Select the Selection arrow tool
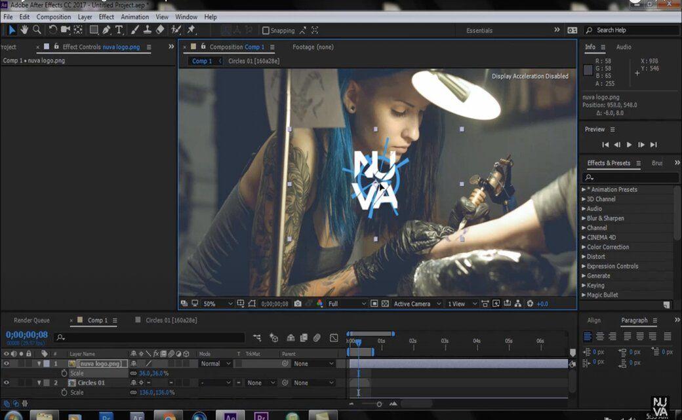The width and height of the screenshot is (682, 420). (12, 29)
